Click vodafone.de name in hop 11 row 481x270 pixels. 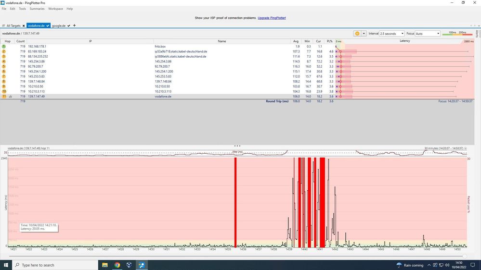pyautogui.click(x=163, y=96)
